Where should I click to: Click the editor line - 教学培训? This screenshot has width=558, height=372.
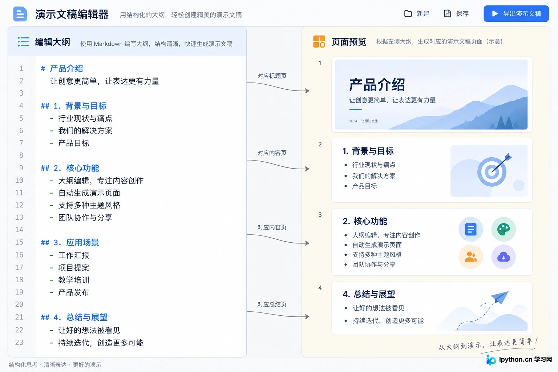coord(69,280)
